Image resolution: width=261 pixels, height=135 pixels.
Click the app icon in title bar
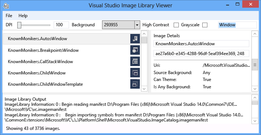(x=6, y=6)
